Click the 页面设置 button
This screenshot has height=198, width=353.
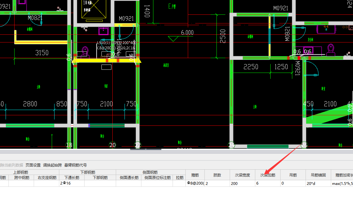click(x=33, y=165)
